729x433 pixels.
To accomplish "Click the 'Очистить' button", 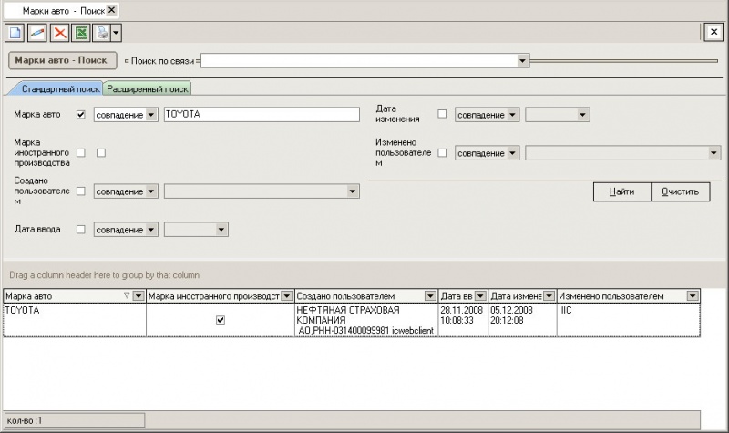I will tap(681, 191).
